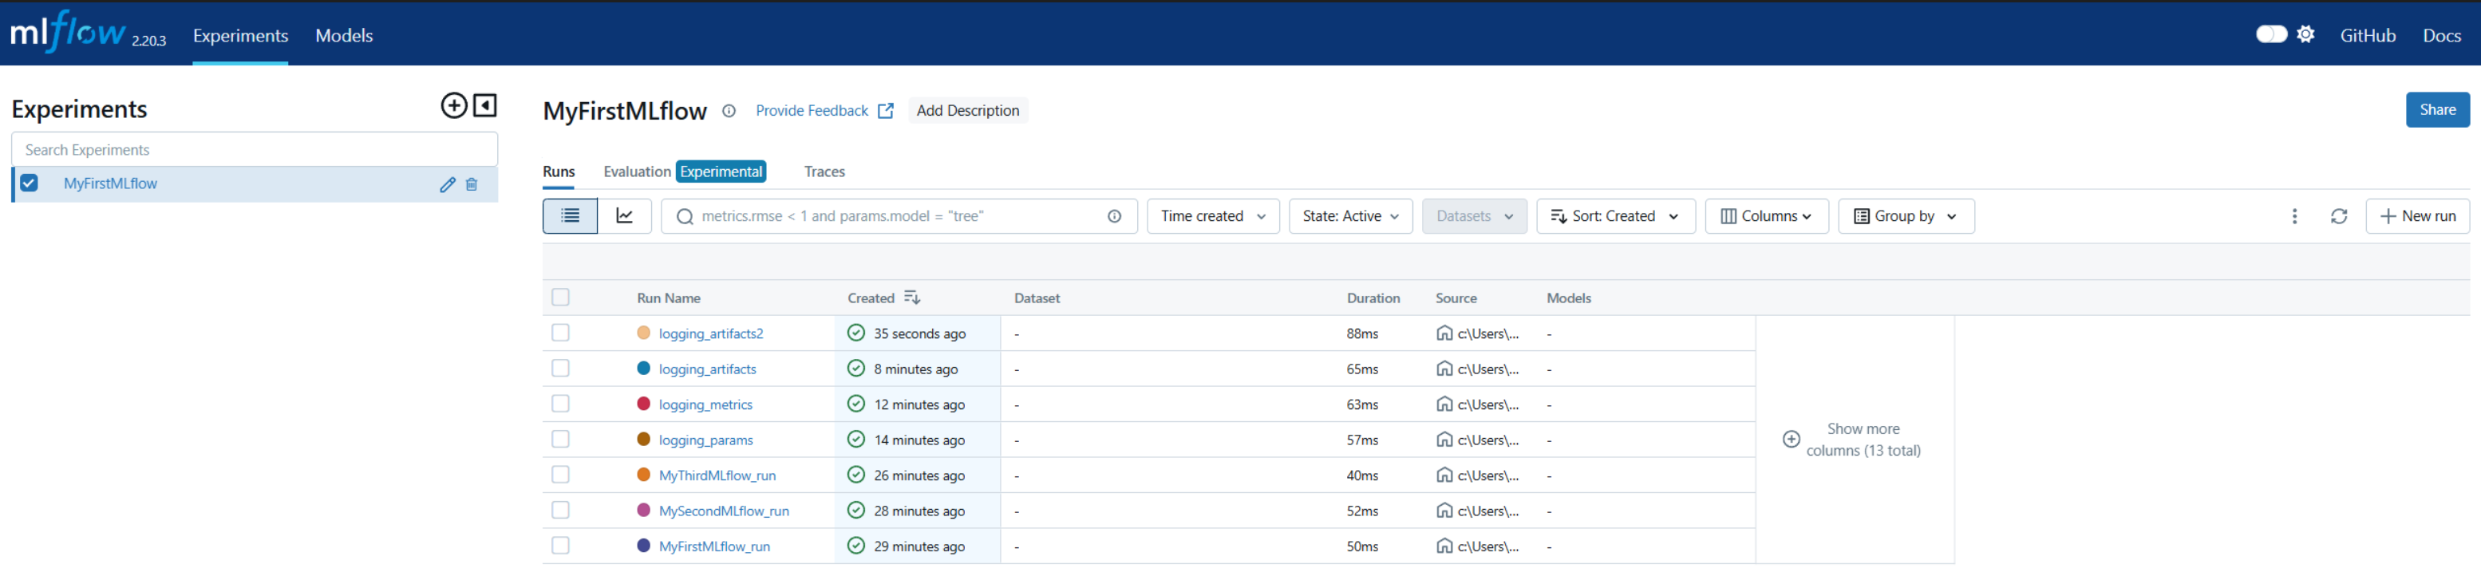Screen dimensions: 2481x576
Task: Click the delete trash icon for MyFirstMLflow
Action: [x=472, y=185]
